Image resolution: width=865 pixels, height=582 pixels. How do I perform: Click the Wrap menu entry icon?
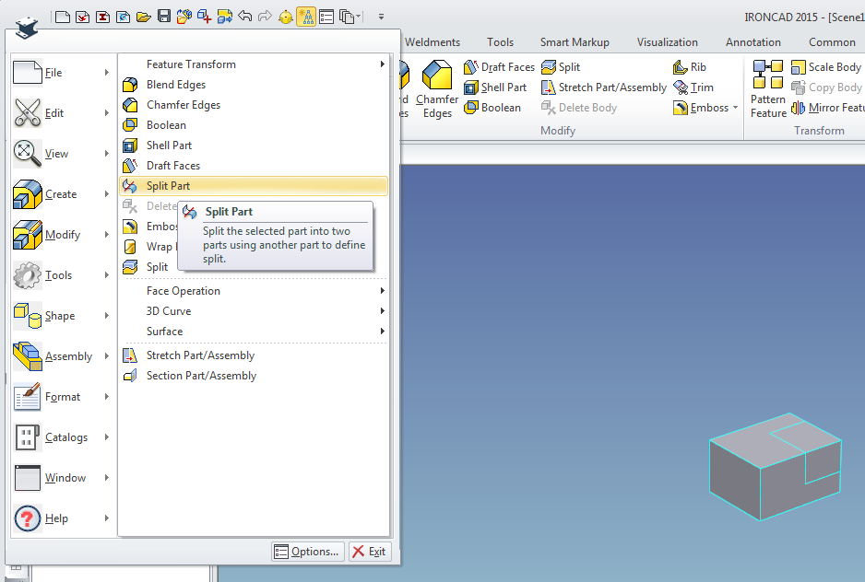pos(130,247)
